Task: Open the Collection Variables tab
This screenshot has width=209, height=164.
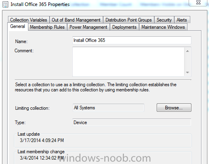Action: pos(28,20)
